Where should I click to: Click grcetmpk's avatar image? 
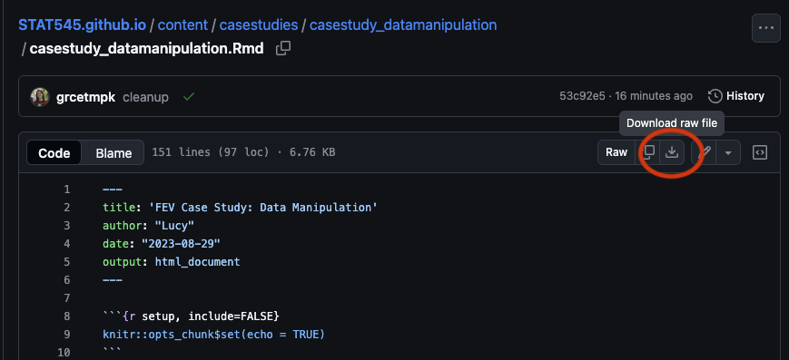(40, 96)
